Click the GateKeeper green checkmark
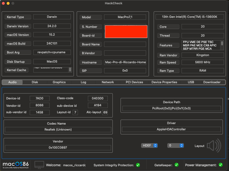Viewport: 229px width, 171px height. tap(177, 165)
